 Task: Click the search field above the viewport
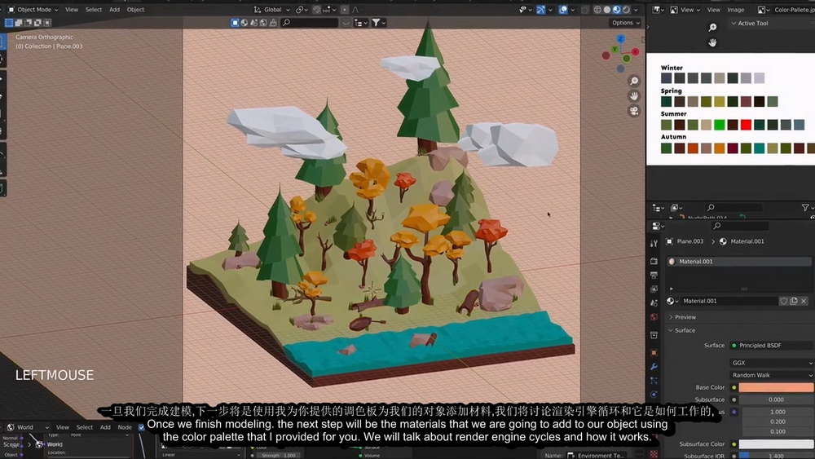coord(309,23)
